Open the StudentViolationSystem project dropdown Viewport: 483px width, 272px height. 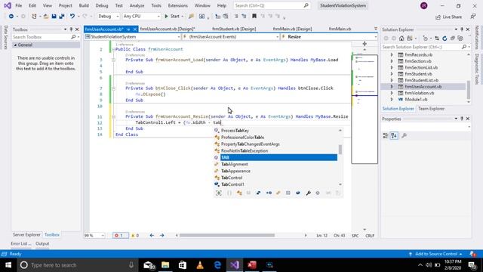[133, 37]
